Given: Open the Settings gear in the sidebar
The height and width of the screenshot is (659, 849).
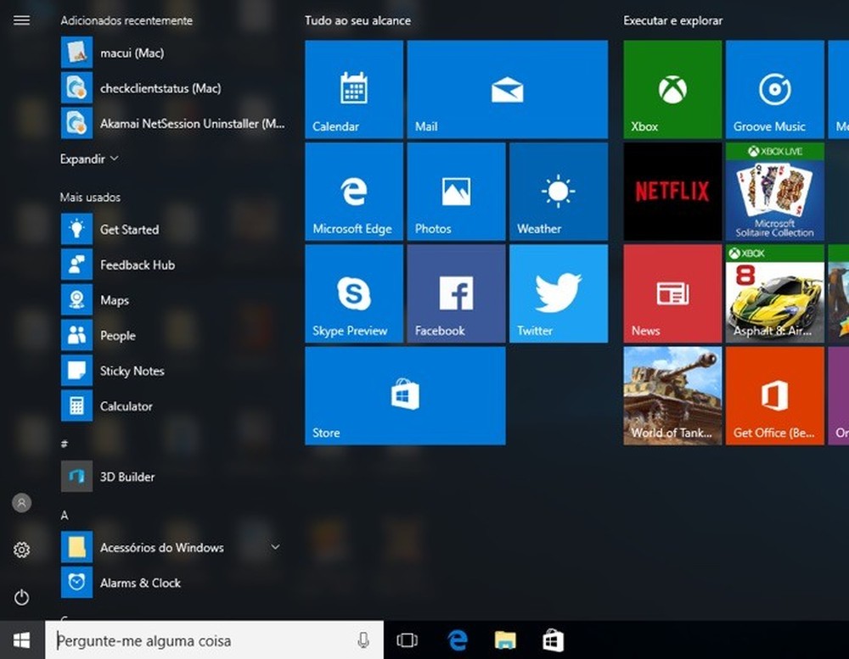Looking at the screenshot, I should coord(21,550).
